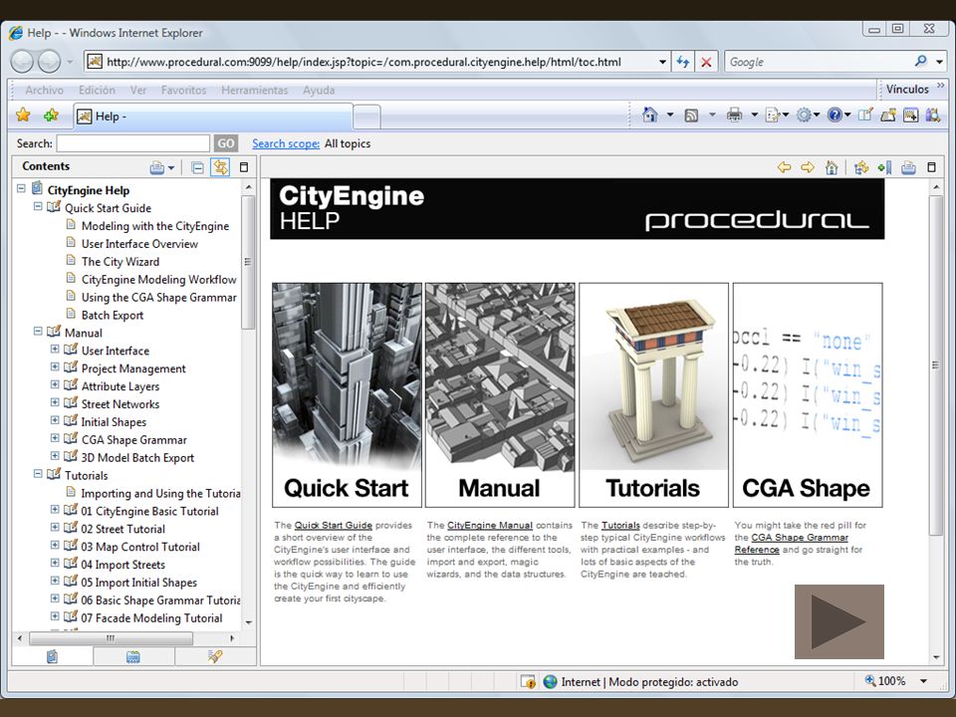
Task: Click the Contents panel horizontal scrollbar
Action: coord(111,638)
